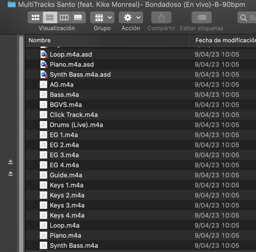The width and height of the screenshot is (256, 252).
Task: Select the file name EG 3.m4a
Action: click(x=64, y=155)
